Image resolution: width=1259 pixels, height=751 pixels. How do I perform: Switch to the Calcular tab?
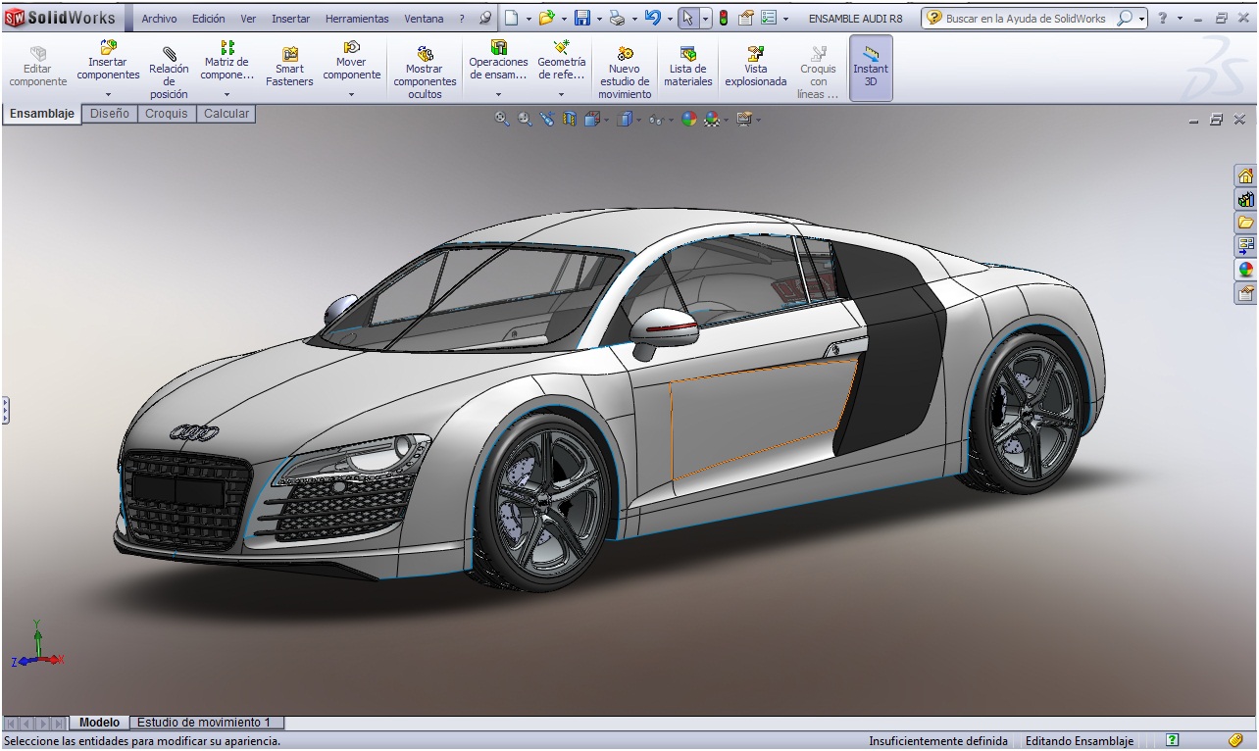227,114
